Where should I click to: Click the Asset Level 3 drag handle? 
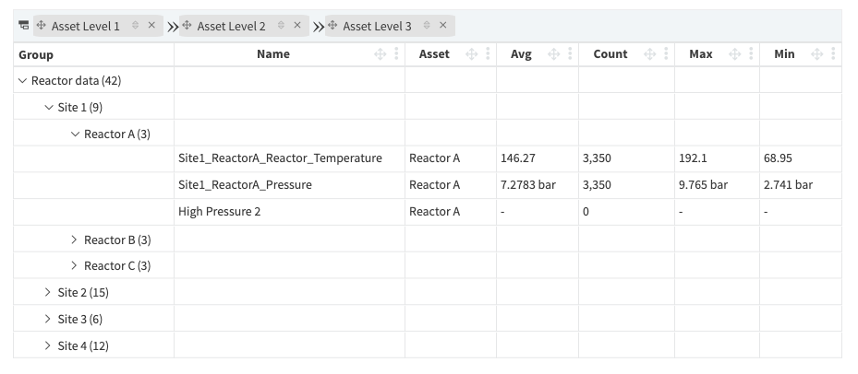click(x=332, y=25)
